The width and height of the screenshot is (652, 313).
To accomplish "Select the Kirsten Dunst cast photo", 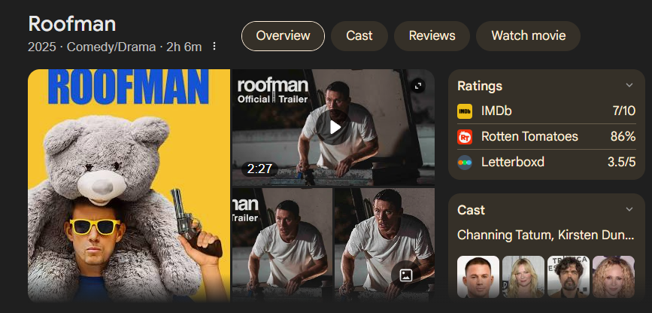I will click(x=523, y=277).
